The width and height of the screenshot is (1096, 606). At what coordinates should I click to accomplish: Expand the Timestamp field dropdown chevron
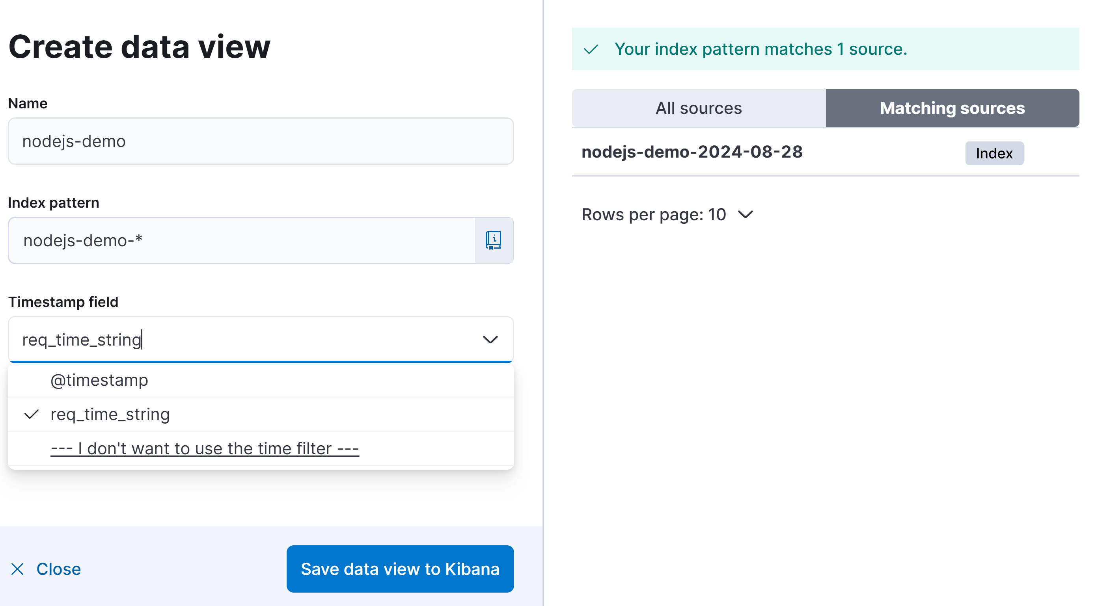tap(490, 339)
